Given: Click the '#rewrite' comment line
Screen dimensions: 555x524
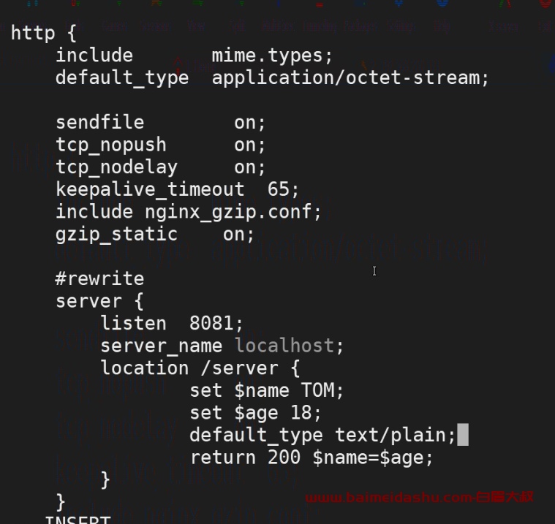Looking at the screenshot, I should 100,278.
